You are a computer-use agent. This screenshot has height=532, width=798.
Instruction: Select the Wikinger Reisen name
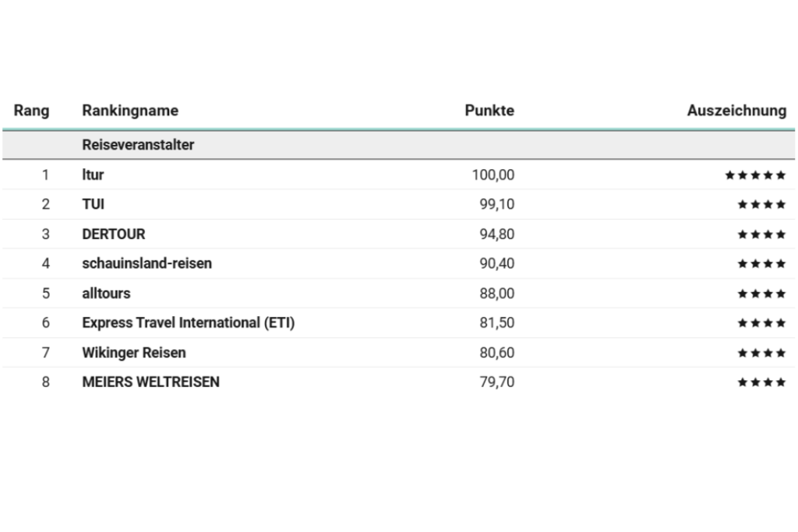click(134, 353)
